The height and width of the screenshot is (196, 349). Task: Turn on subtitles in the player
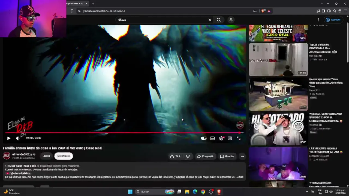coord(212,138)
